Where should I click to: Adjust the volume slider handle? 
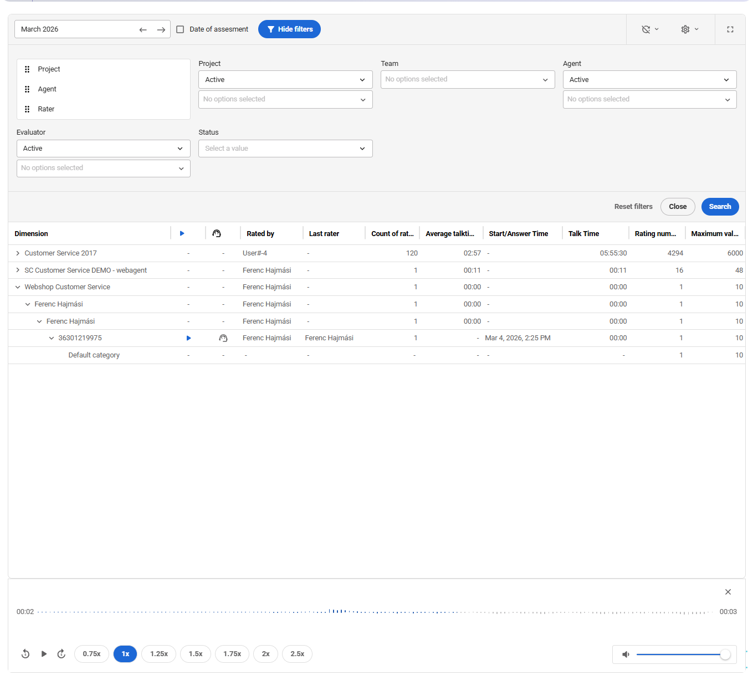tap(724, 655)
